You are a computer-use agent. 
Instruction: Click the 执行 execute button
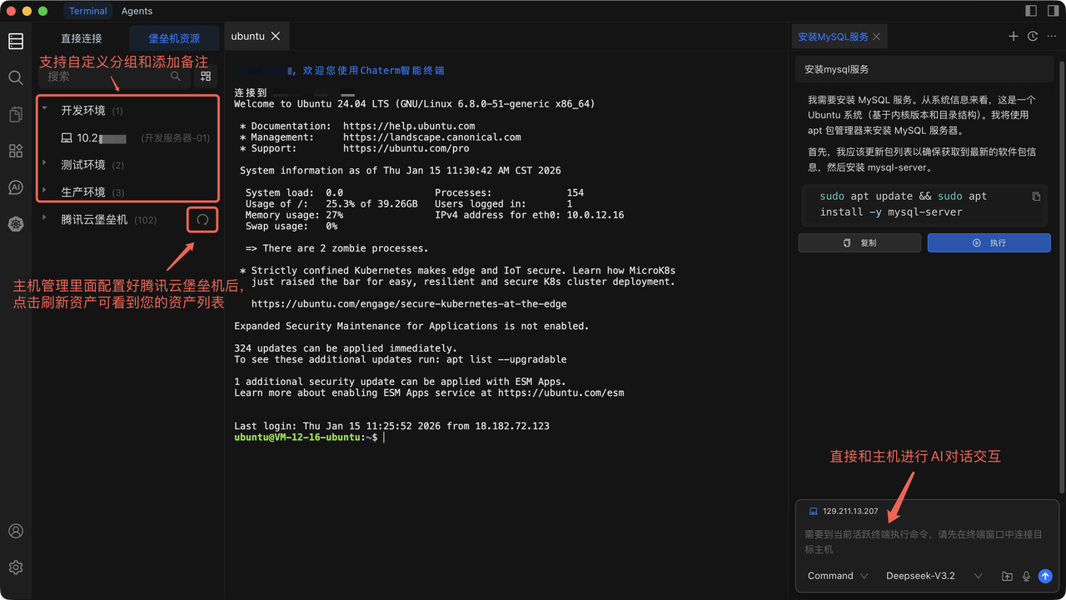[x=989, y=242]
